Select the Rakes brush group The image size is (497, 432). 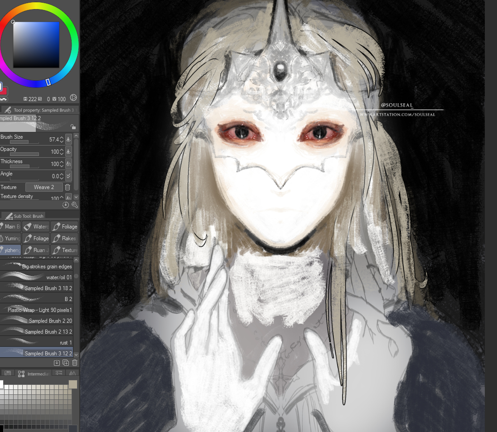64,238
